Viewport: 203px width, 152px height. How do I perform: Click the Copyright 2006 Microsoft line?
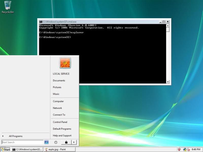tap(89, 28)
